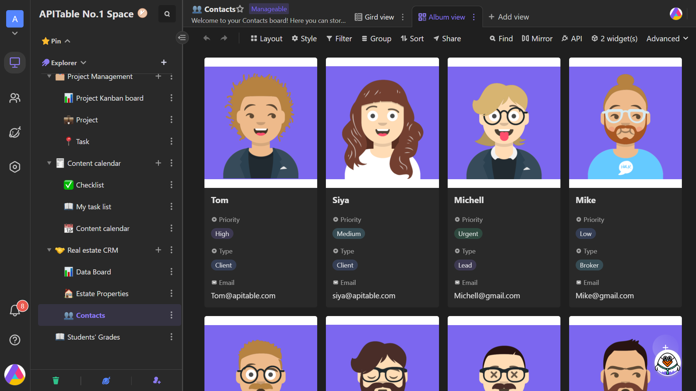Add item to Project Management folder
The width and height of the screenshot is (696, 391).
(158, 76)
